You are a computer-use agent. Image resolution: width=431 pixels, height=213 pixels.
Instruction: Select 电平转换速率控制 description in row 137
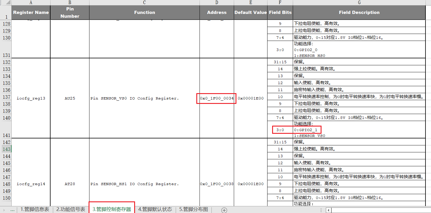coord(359,97)
